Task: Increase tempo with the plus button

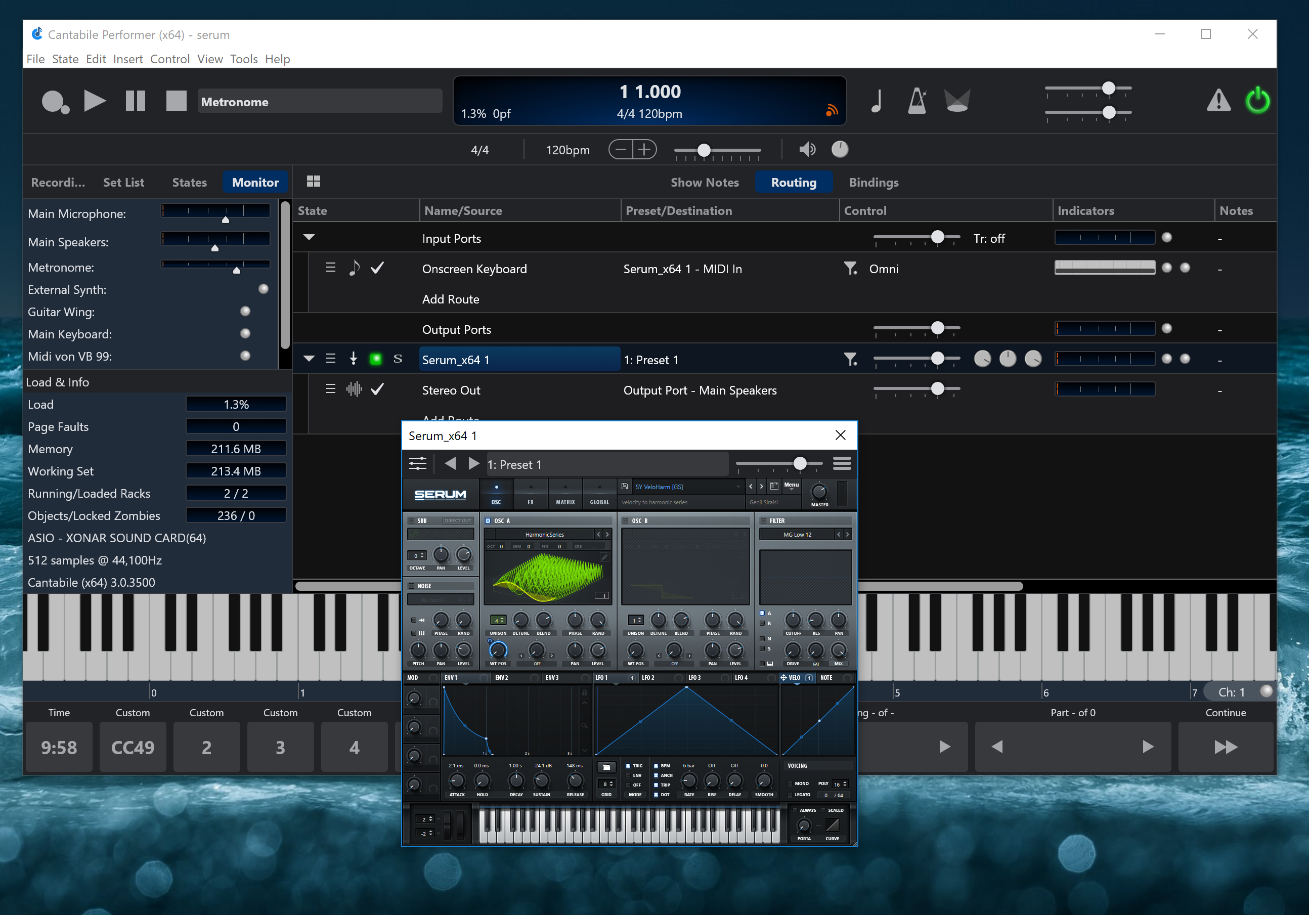Action: tap(644, 149)
